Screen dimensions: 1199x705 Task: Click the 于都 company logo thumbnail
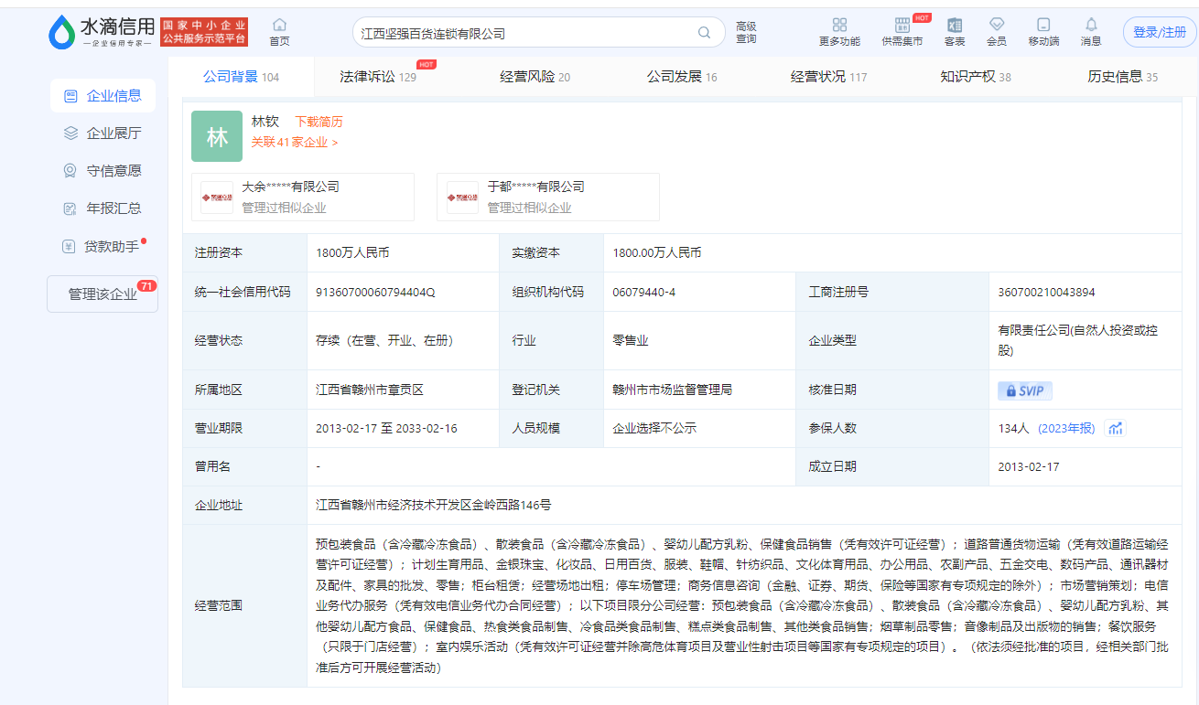coord(462,198)
